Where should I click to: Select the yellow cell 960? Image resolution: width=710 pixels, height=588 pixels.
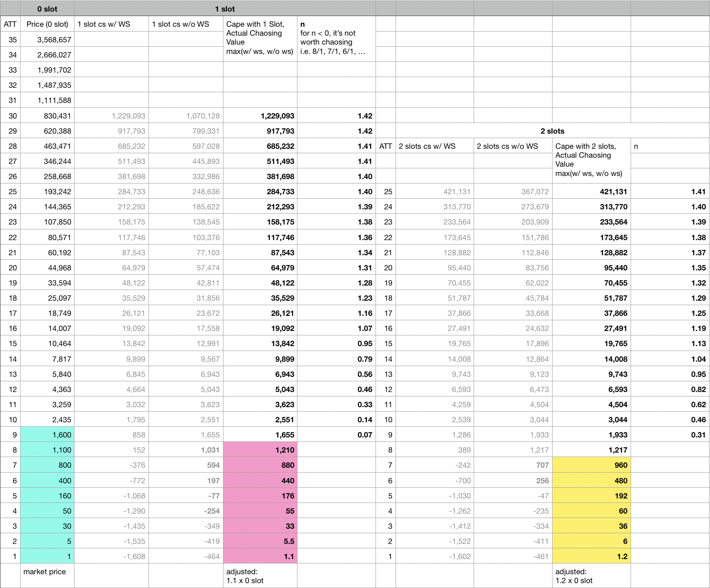(x=591, y=465)
